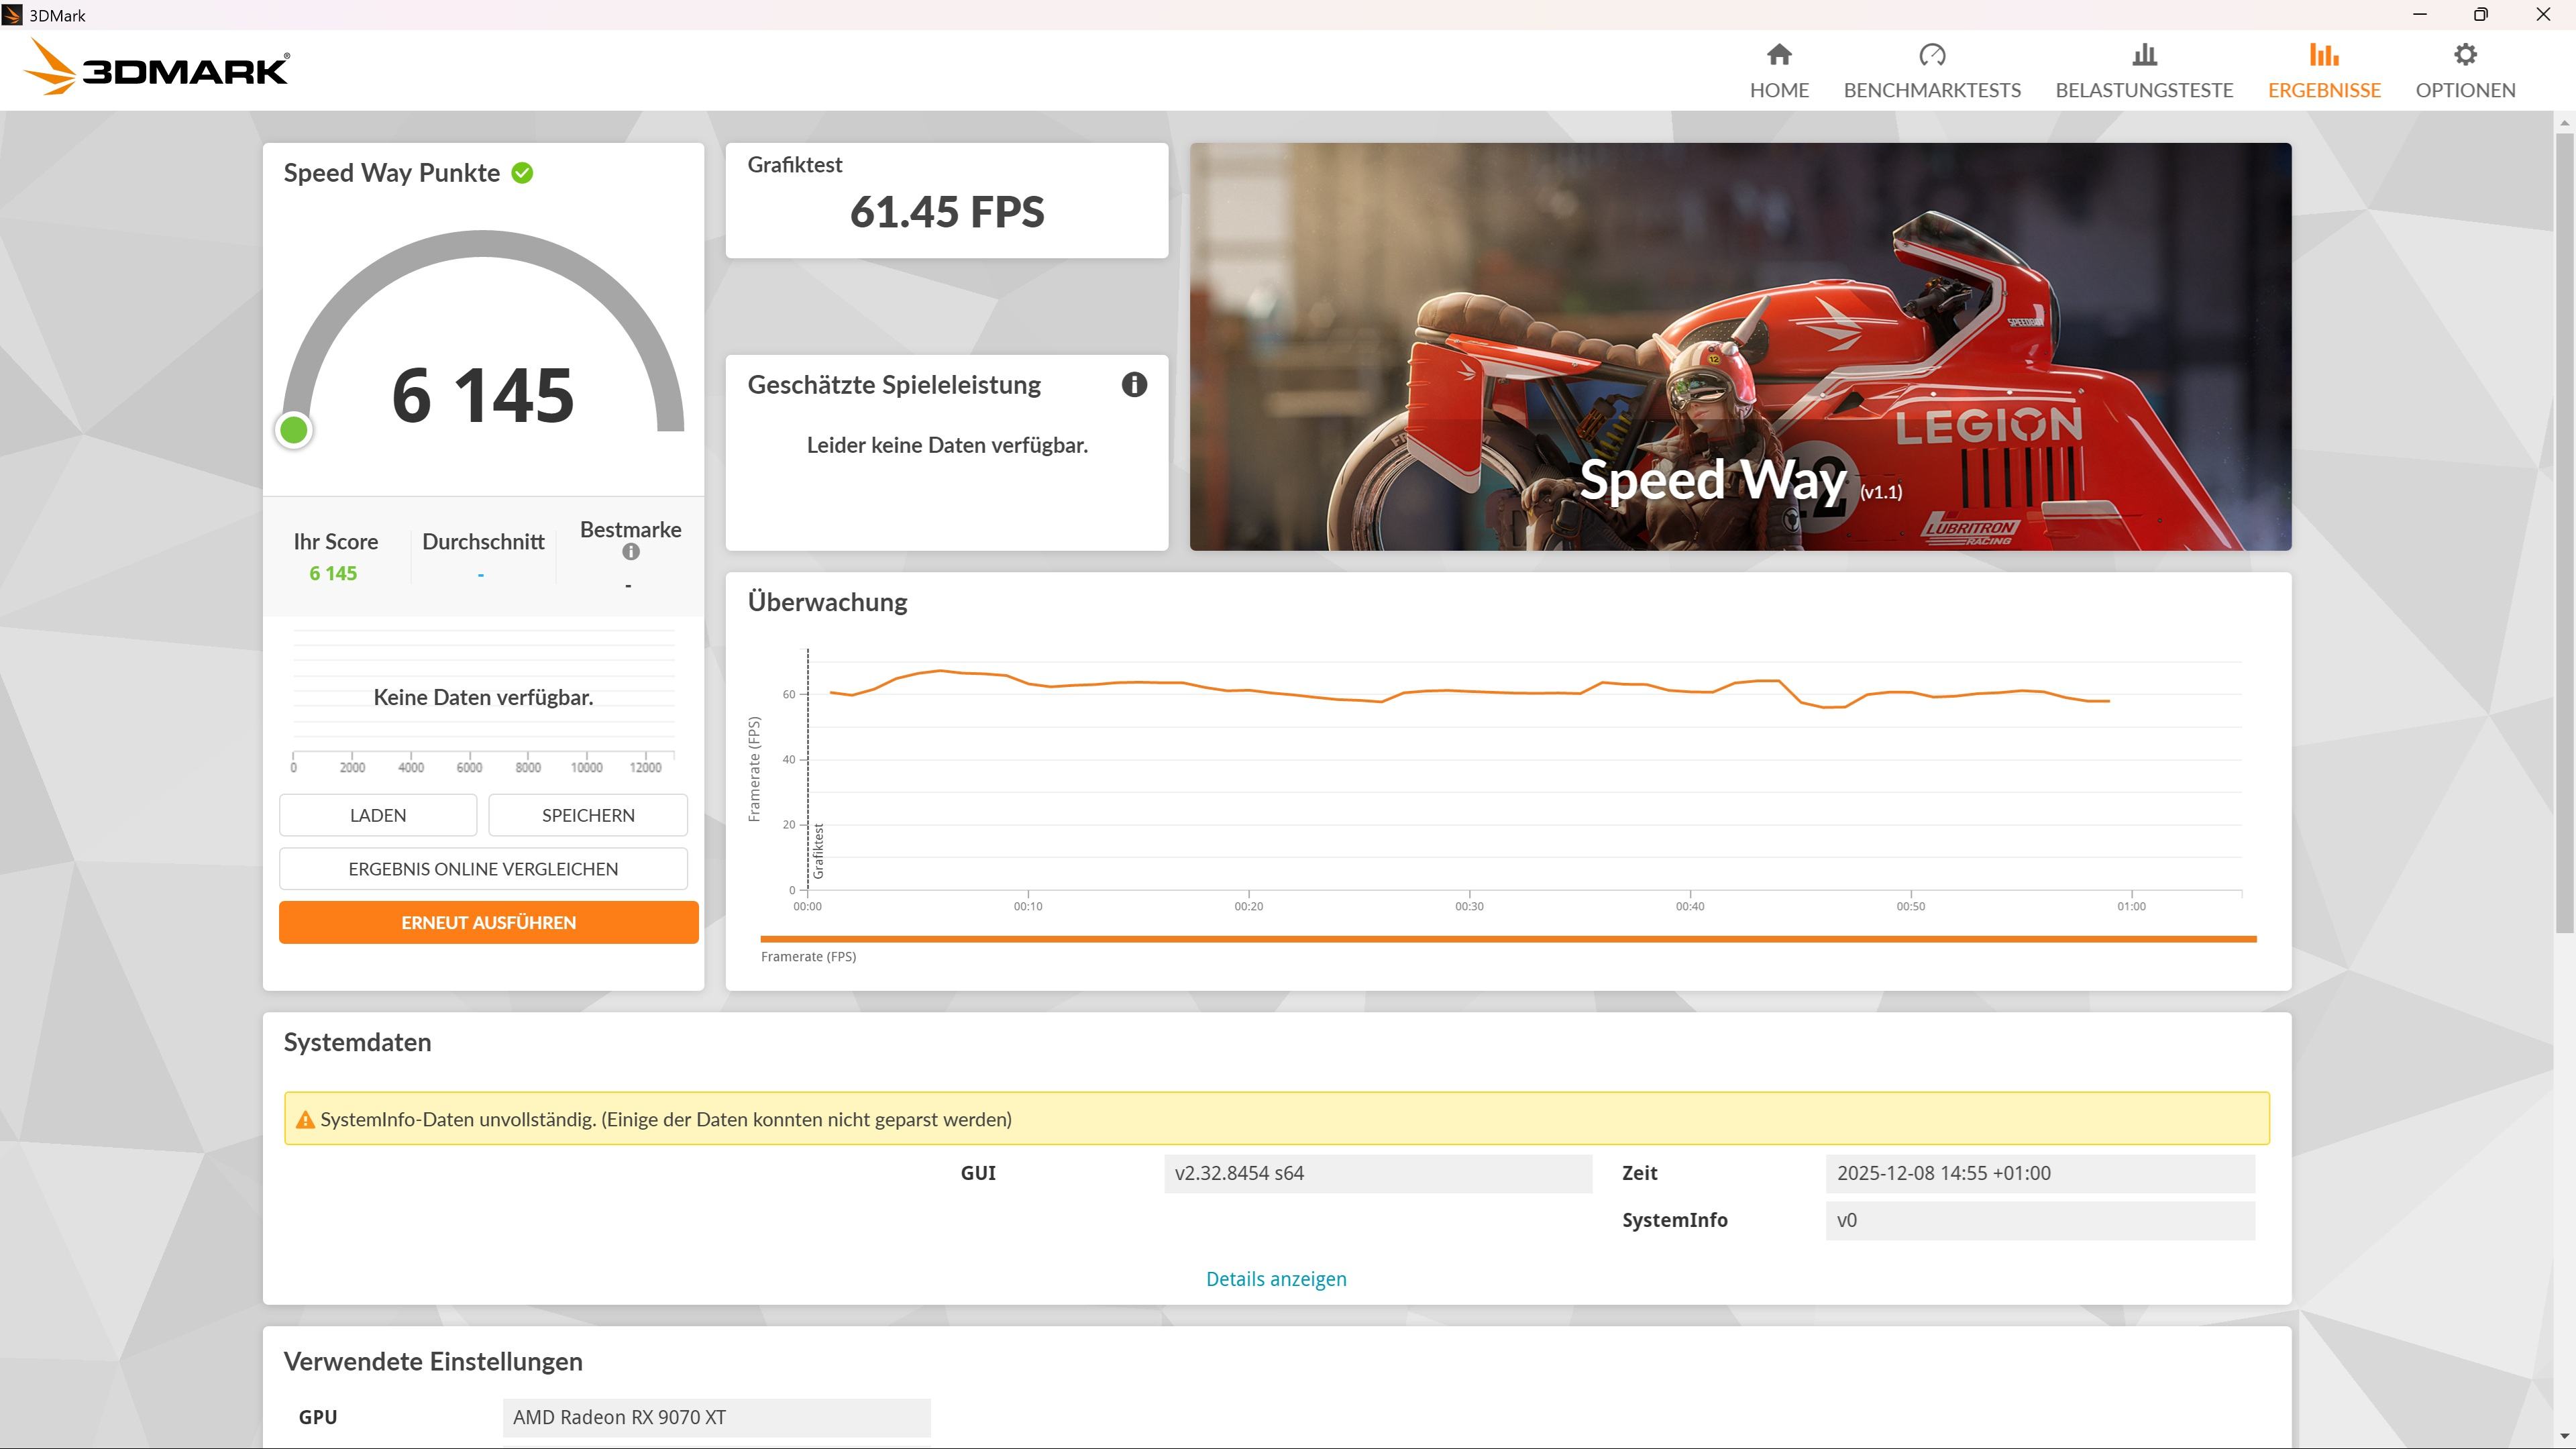
Task: Click the warning triangle in the SystemInfo banner
Action: click(x=305, y=1120)
